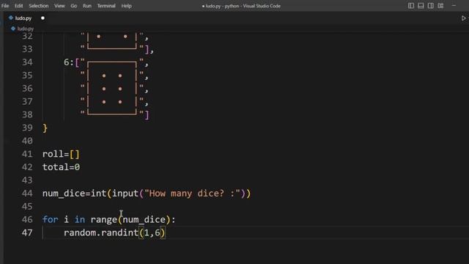Place cursor on 'roll=[]' line
The width and height of the screenshot is (469, 264).
coord(61,154)
